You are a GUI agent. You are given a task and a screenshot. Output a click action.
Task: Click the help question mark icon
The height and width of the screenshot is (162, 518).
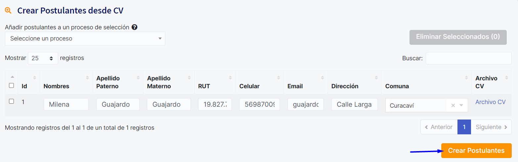point(134,27)
